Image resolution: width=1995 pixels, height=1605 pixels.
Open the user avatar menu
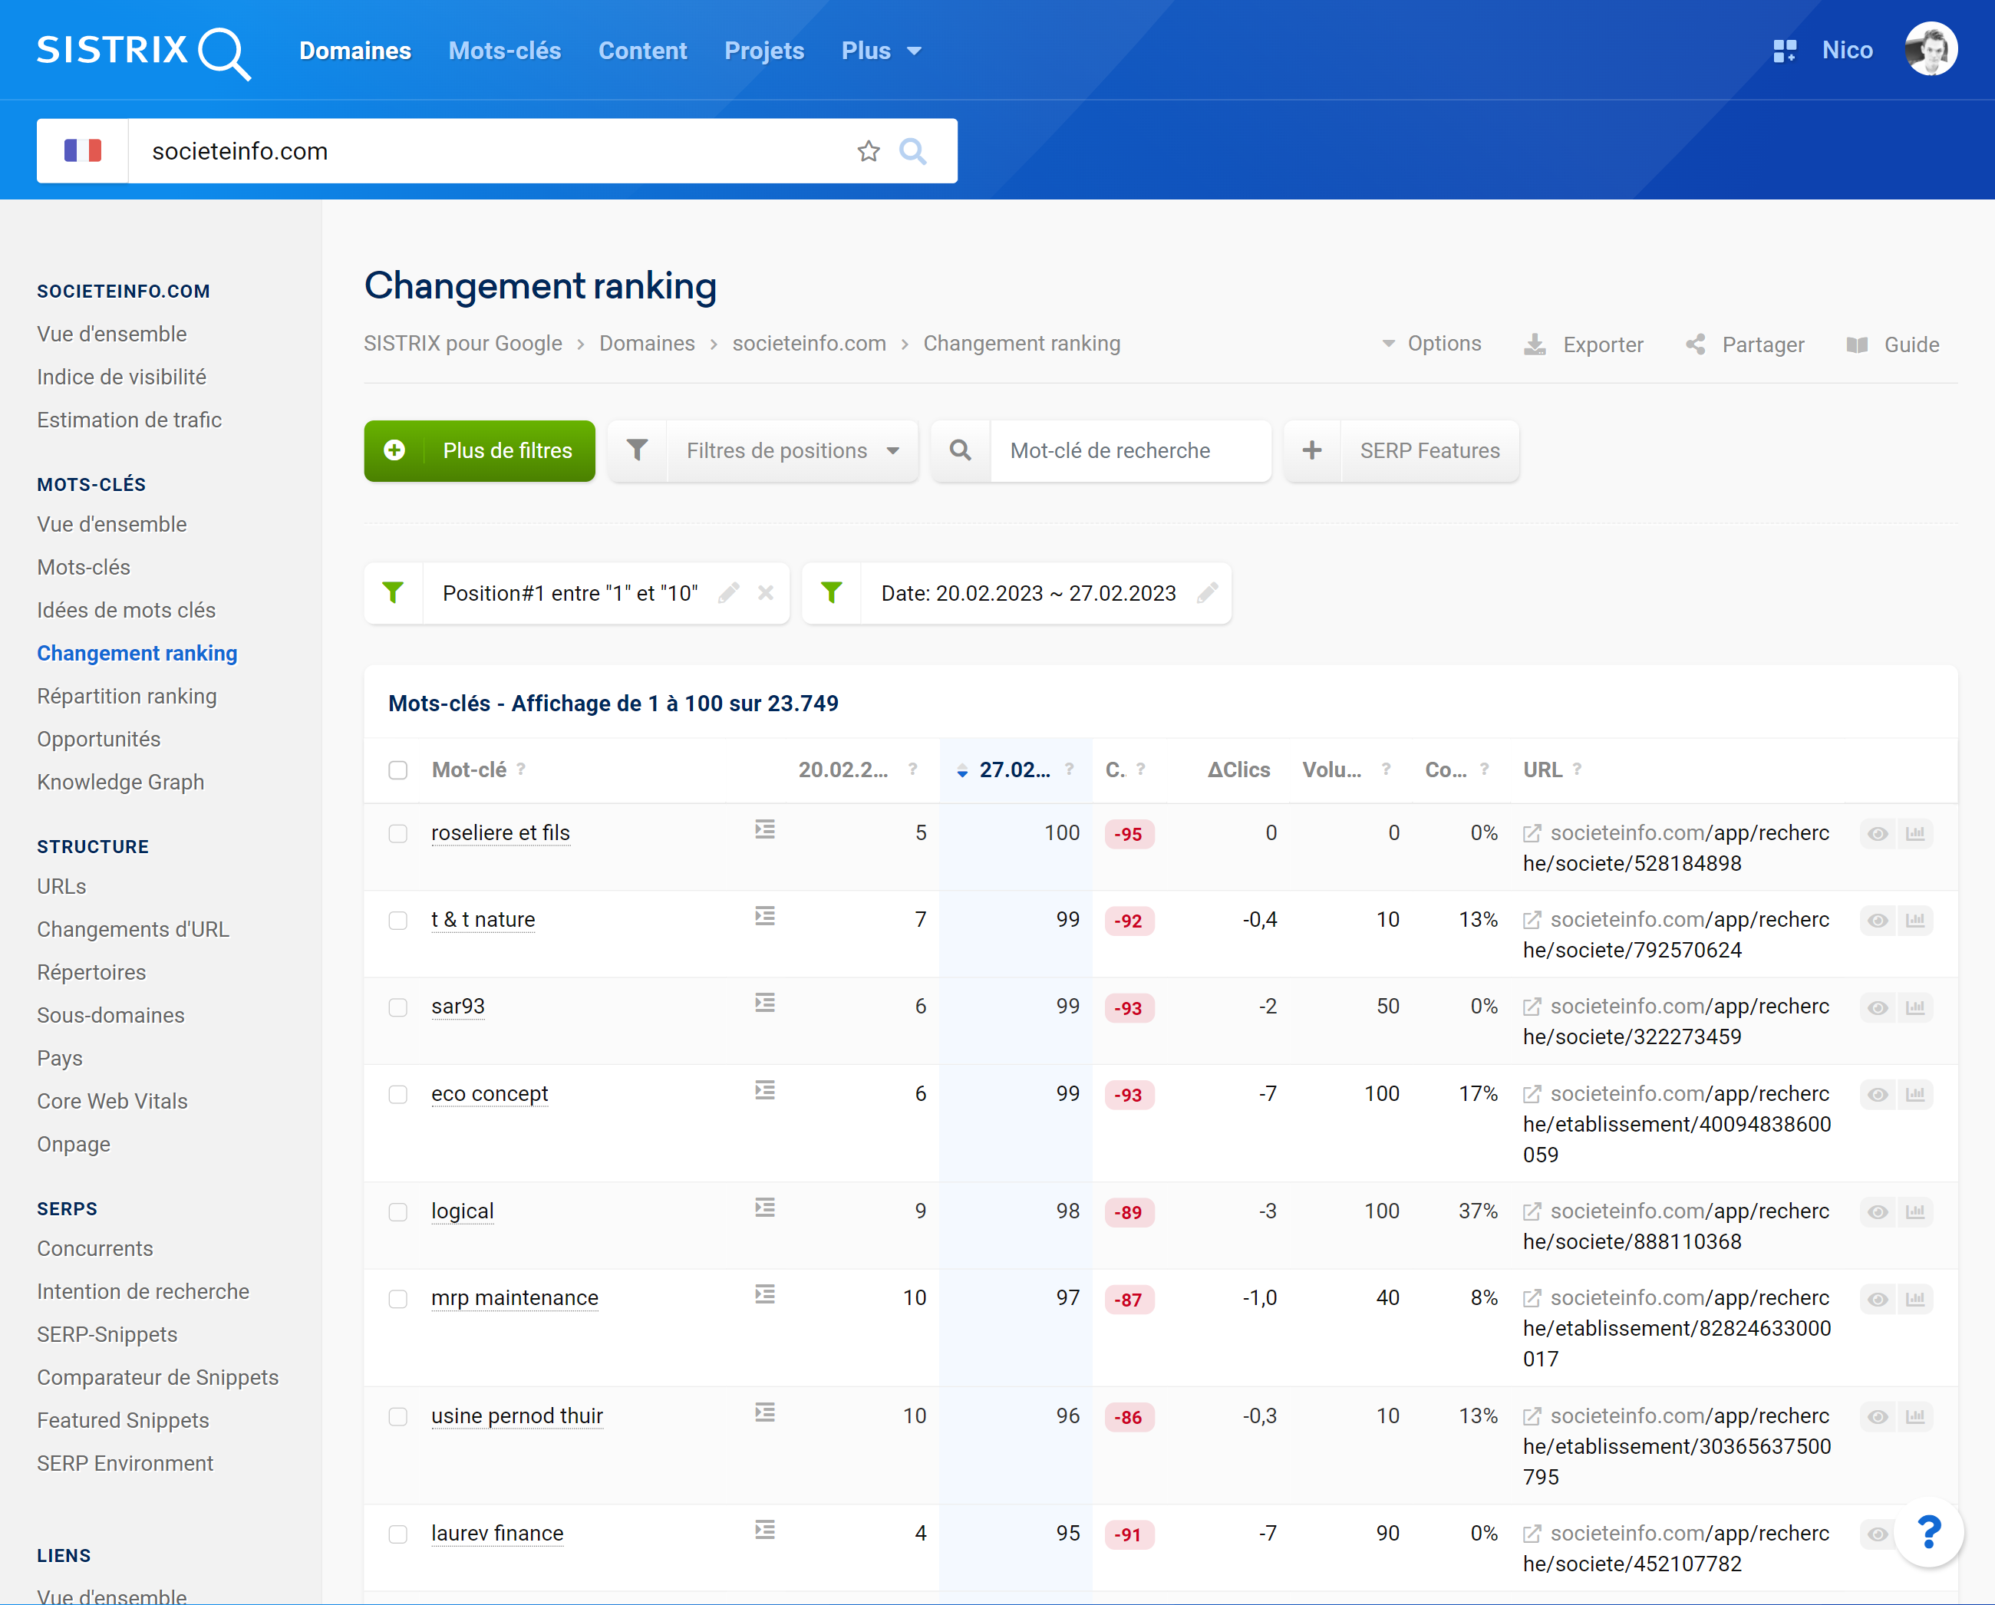tap(1931, 50)
